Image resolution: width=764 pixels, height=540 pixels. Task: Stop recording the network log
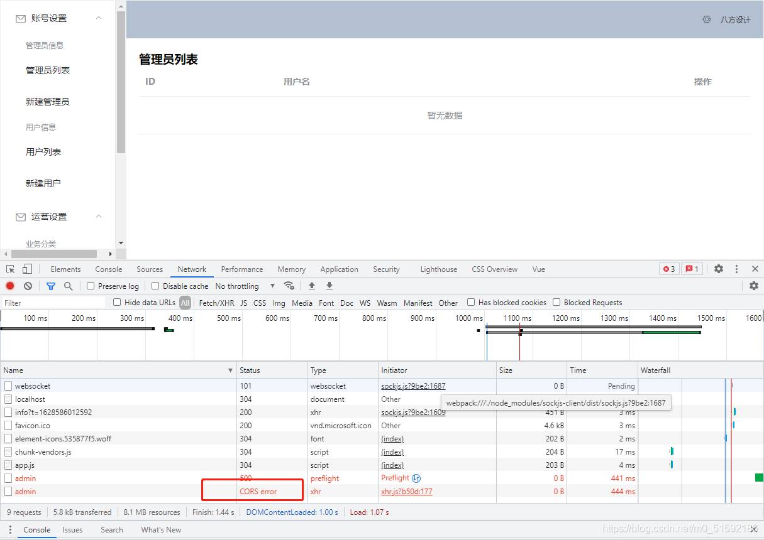pyautogui.click(x=10, y=286)
